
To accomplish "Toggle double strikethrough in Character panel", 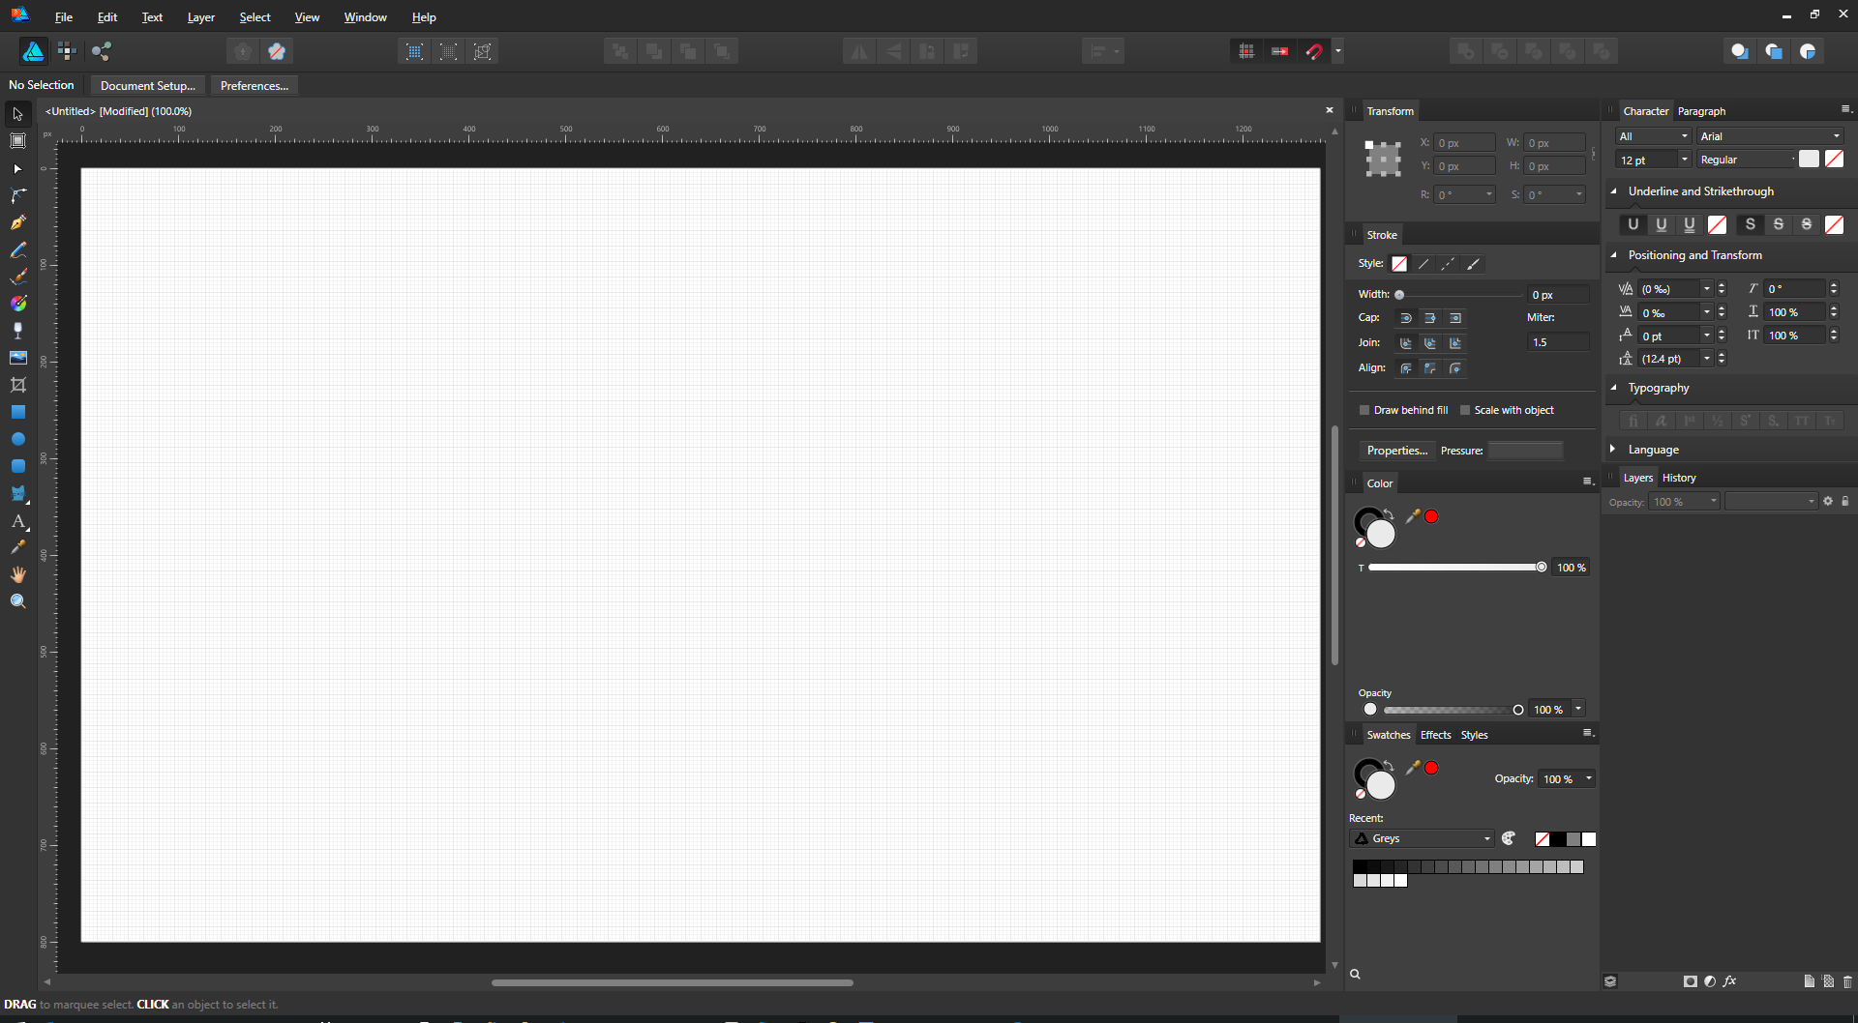I will (x=1807, y=224).
